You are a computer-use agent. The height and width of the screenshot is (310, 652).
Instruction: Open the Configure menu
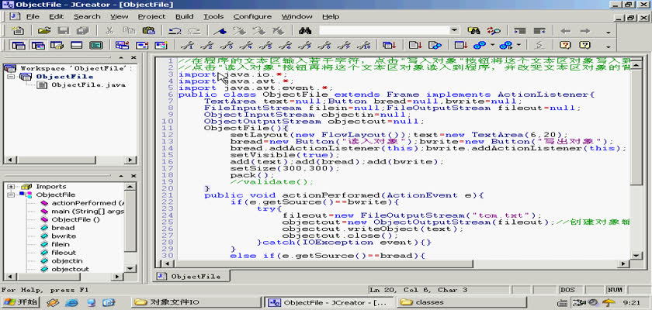tap(252, 16)
